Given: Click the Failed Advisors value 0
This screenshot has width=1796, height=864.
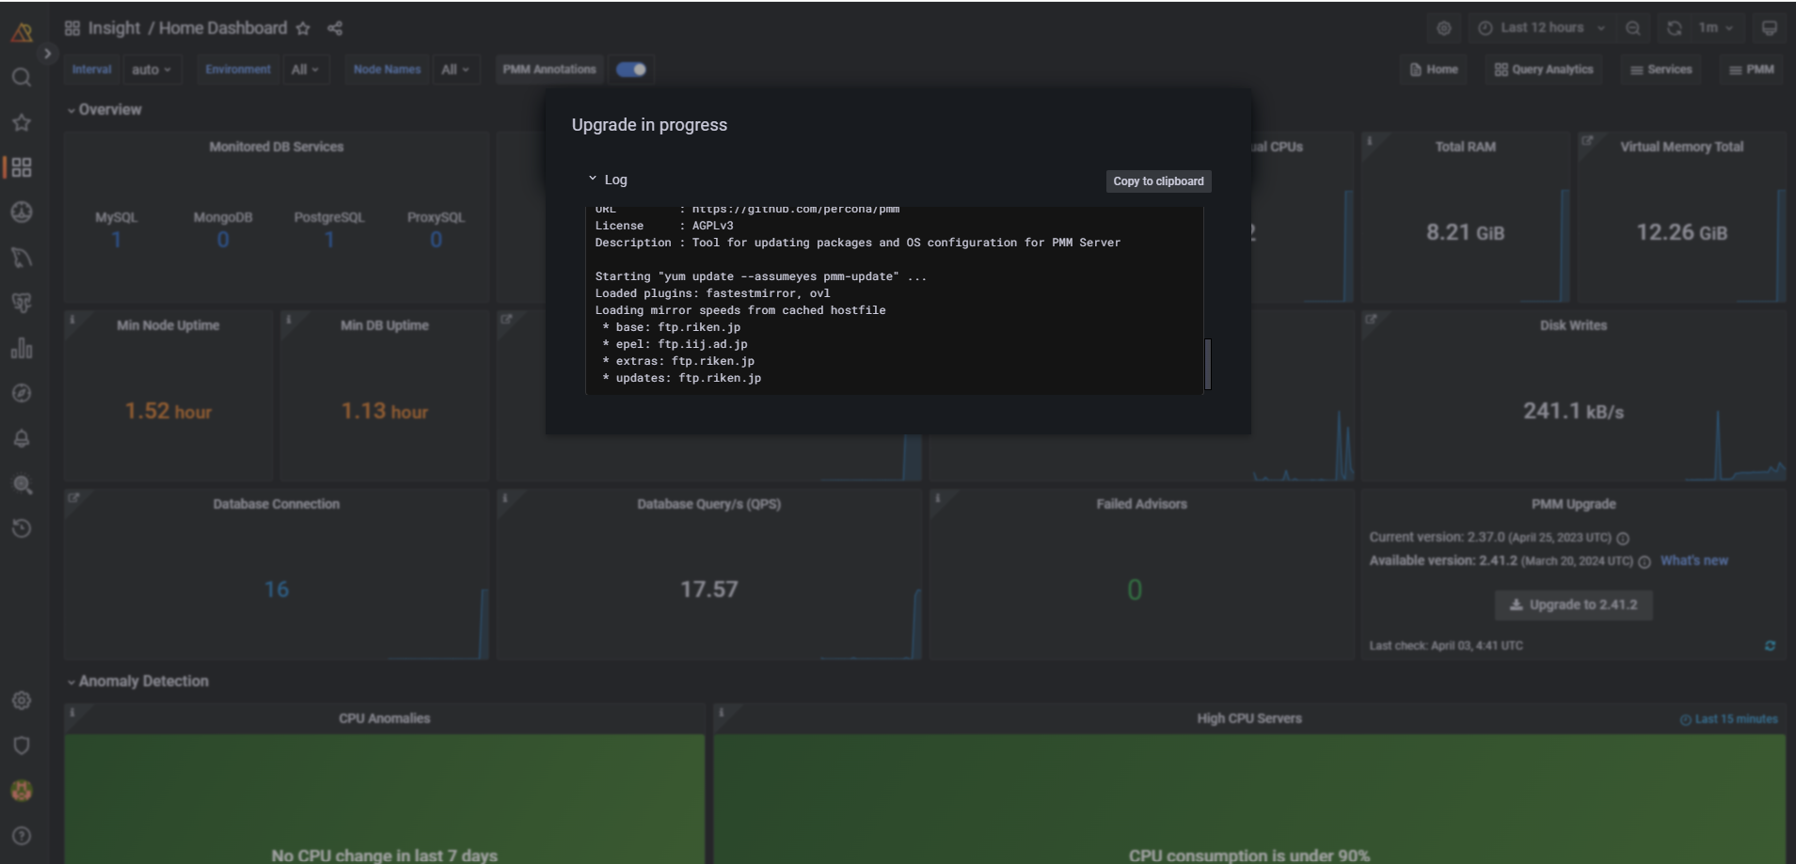Looking at the screenshot, I should [x=1135, y=589].
